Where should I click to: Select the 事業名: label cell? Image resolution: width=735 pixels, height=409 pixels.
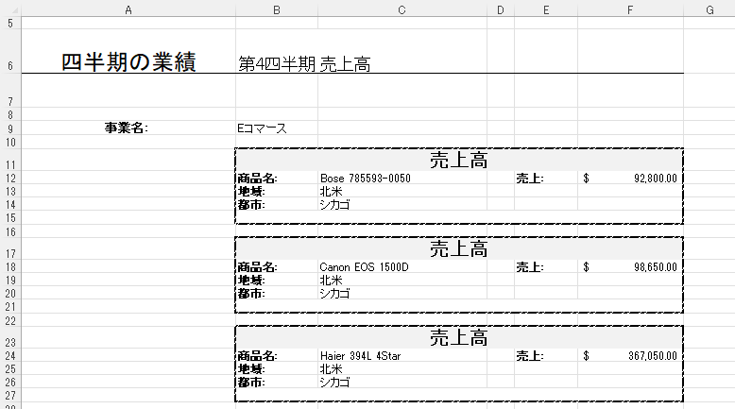coord(127,128)
